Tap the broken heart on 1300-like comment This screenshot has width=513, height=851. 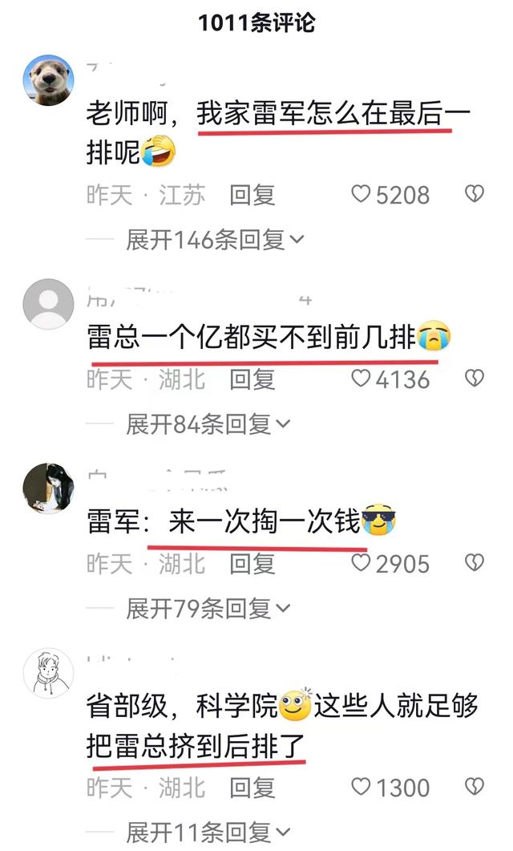tap(475, 786)
